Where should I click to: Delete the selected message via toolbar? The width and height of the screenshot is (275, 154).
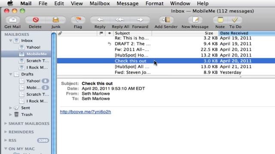click(x=36, y=20)
